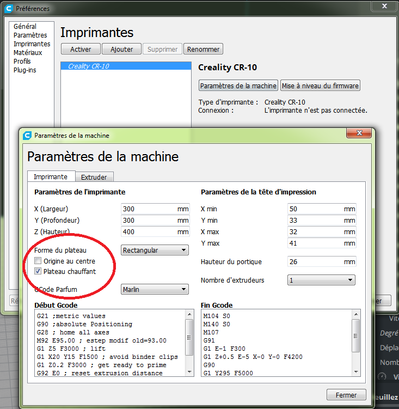The height and width of the screenshot is (409, 399).
Task: Click down arrow of Début Gcode scrollbar
Action: click(189, 372)
